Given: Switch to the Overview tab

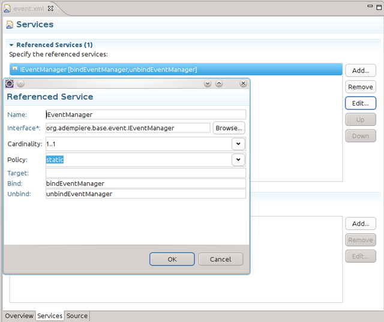Looking at the screenshot, I should point(19,316).
